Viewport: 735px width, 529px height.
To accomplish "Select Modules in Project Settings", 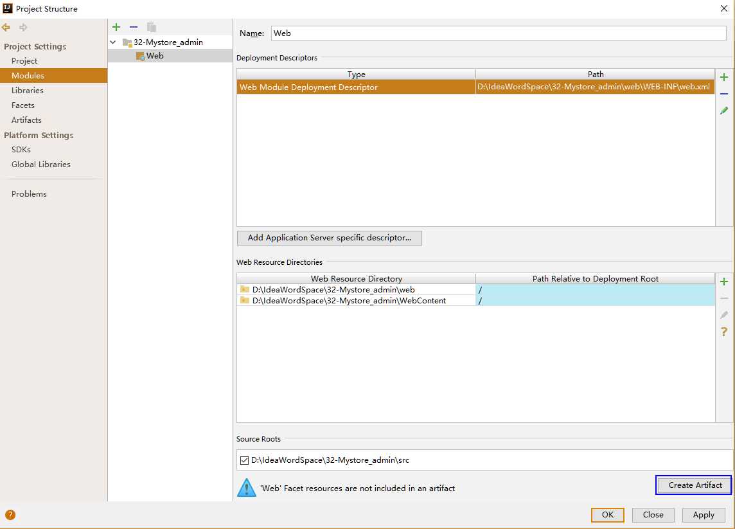I will click(53, 75).
